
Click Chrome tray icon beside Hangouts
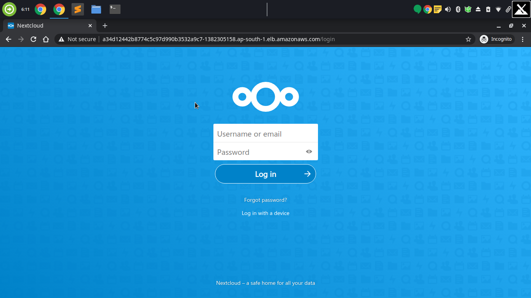tap(428, 9)
